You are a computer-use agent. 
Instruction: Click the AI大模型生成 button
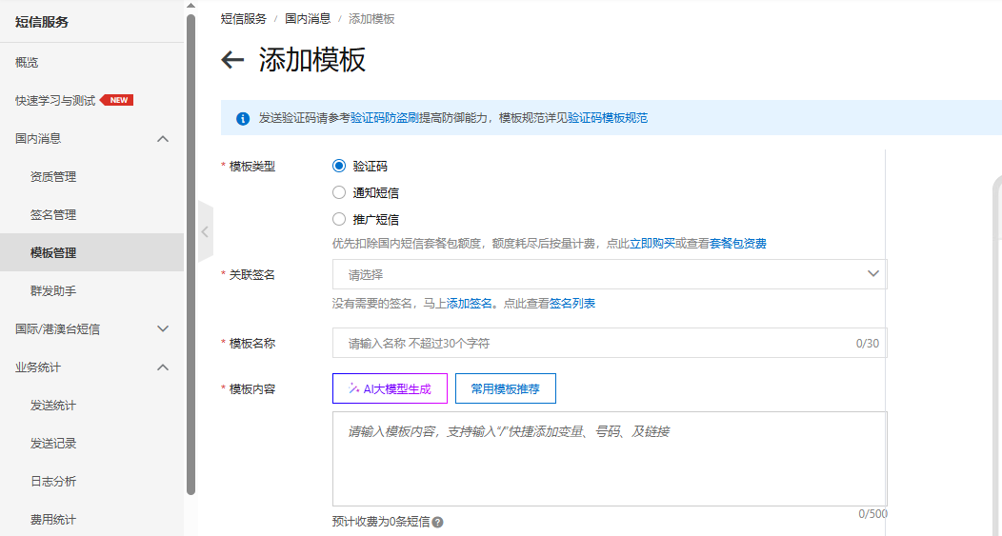pyautogui.click(x=390, y=388)
